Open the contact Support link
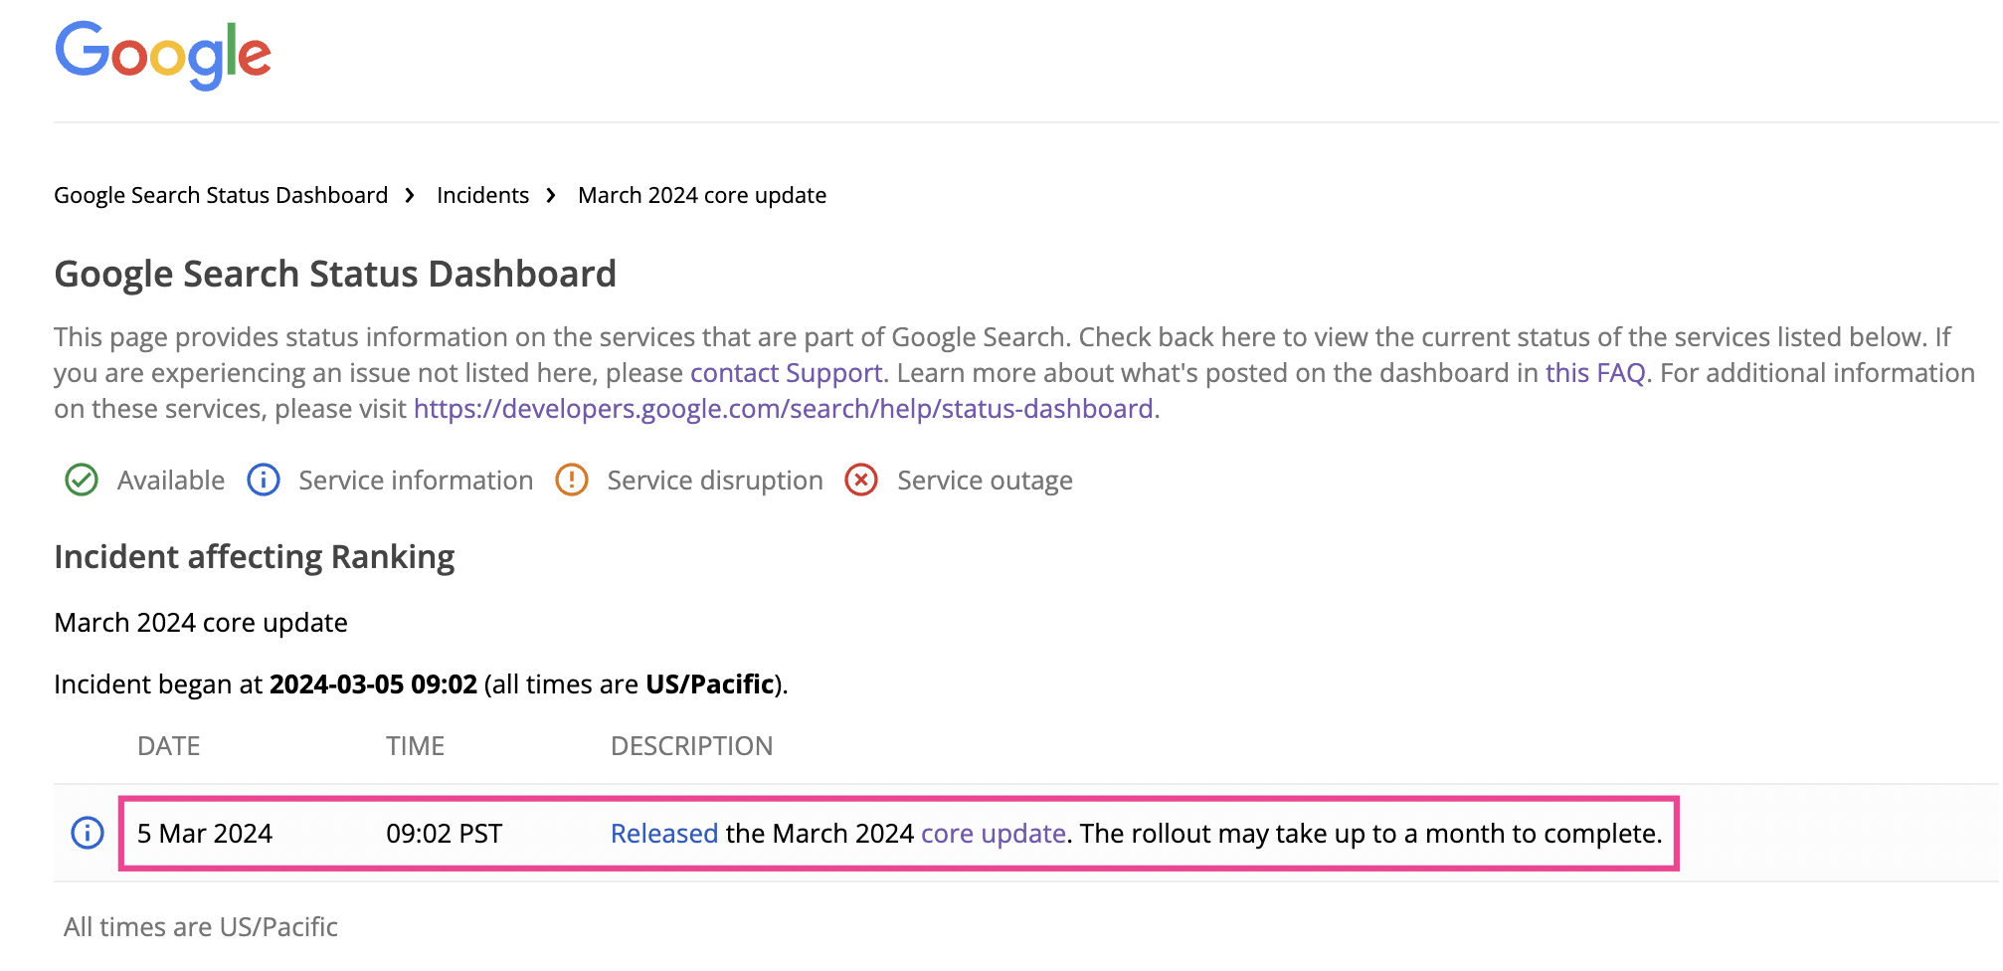 pos(786,373)
